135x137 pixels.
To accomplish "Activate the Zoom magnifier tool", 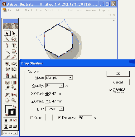I will (x=14, y=100).
